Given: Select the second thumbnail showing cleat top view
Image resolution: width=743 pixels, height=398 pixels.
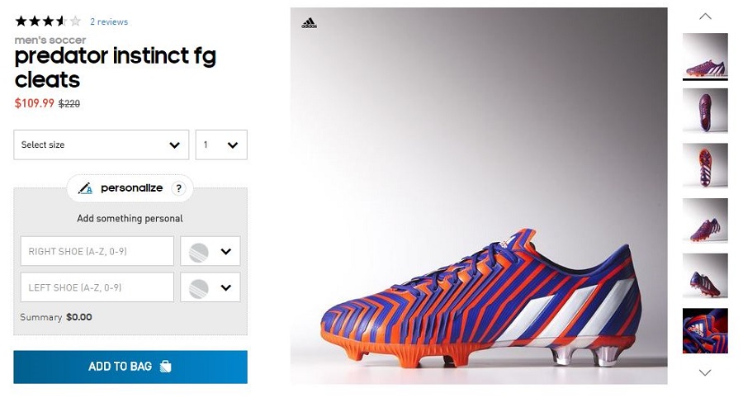Looking at the screenshot, I should [705, 111].
